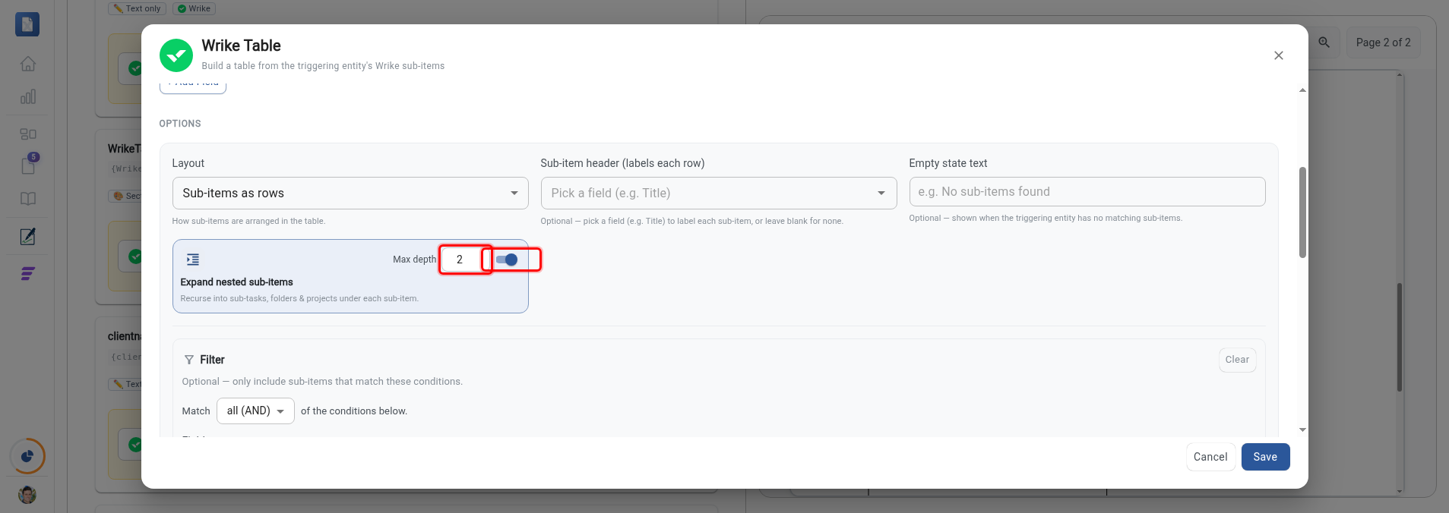Open the clipboard icon with the 5 badge
This screenshot has width=1449, height=513.
pyautogui.click(x=28, y=165)
